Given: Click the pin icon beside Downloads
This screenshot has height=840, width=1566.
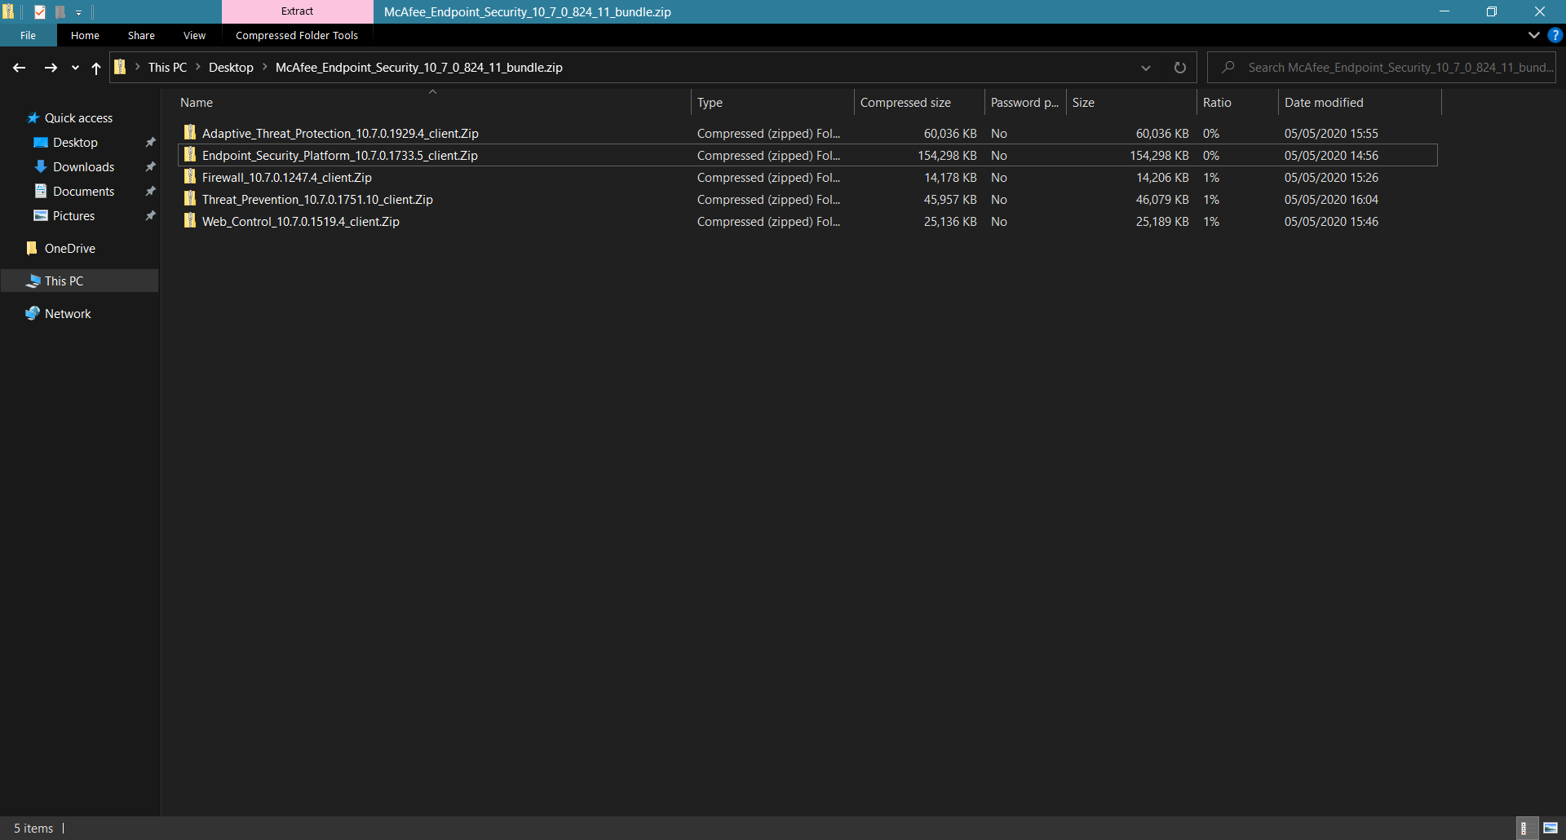Looking at the screenshot, I should [x=150, y=167].
